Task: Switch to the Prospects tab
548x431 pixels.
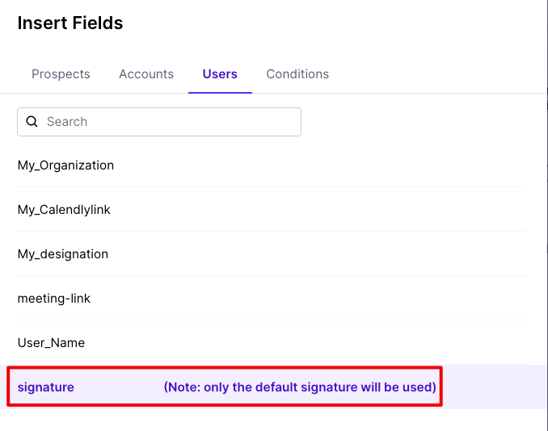Action: 61,74
